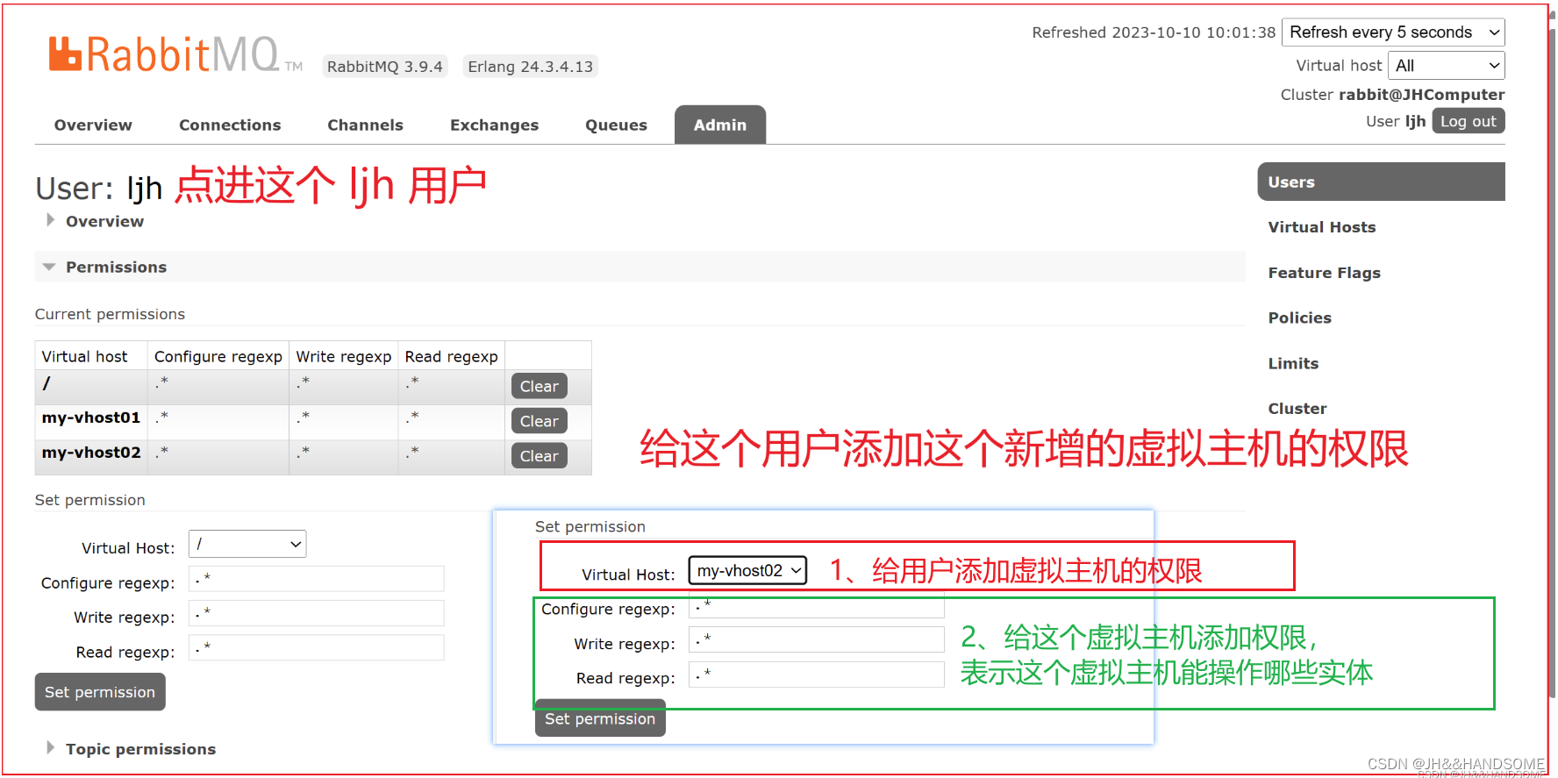This screenshot has width=1558, height=778.
Task: Click the Log out button
Action: click(1469, 121)
